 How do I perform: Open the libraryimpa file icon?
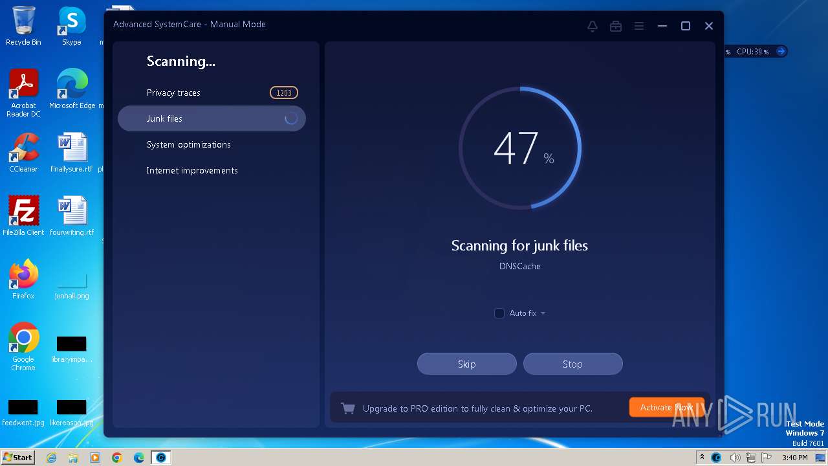(72, 349)
